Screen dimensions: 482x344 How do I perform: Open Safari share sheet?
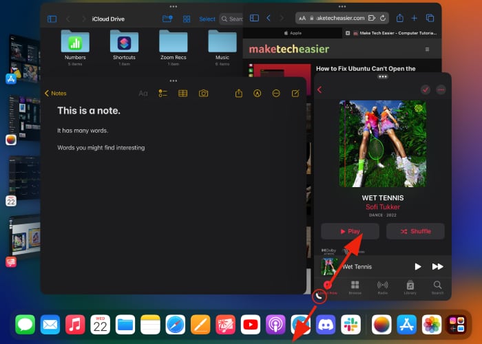399,18
